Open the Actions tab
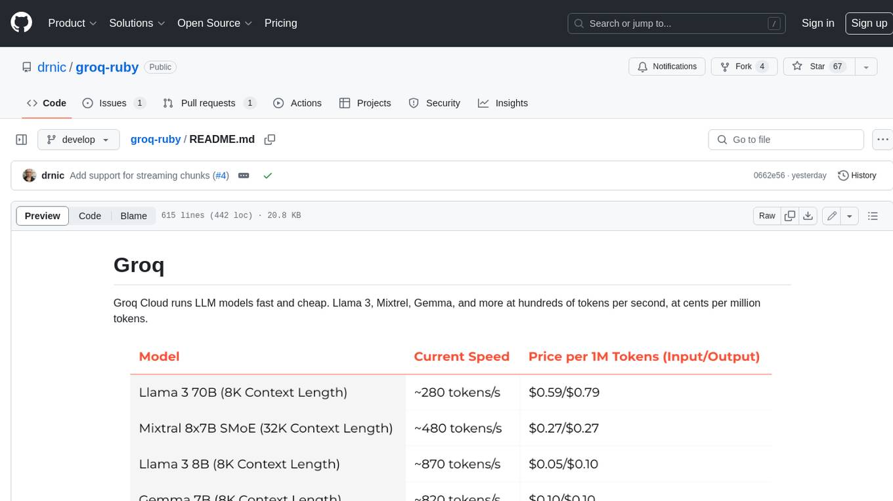Image resolution: width=893 pixels, height=501 pixels. pos(297,103)
